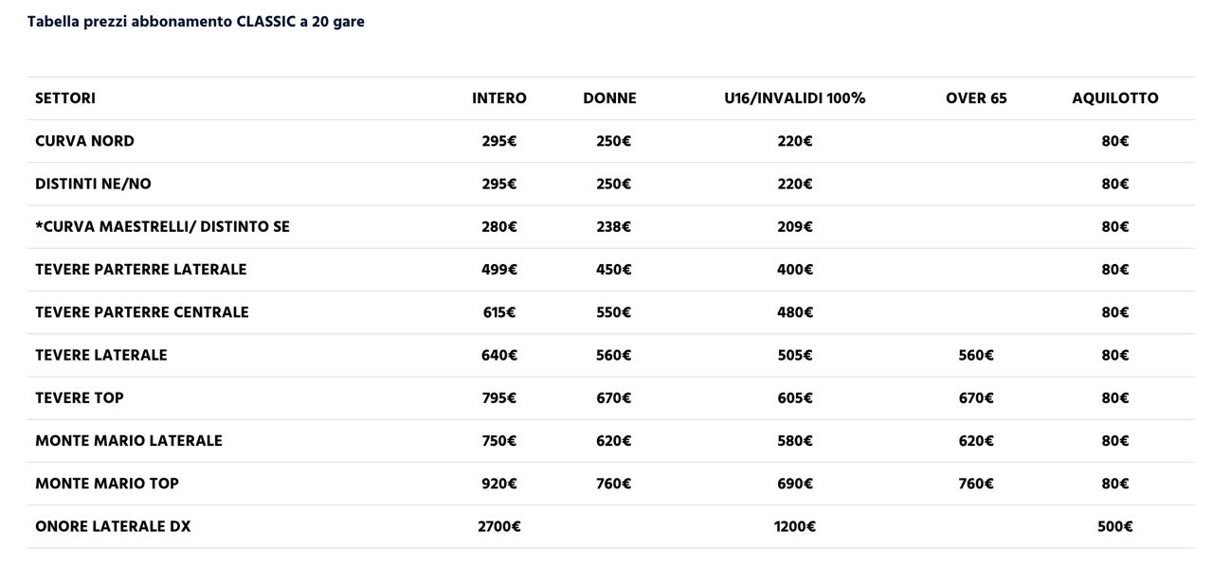Image resolution: width=1213 pixels, height=582 pixels.
Task: Click the DONNE column header
Action: [x=609, y=98]
